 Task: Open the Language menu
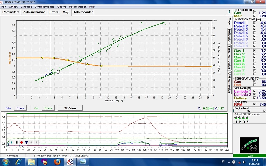click(x=26, y=7)
